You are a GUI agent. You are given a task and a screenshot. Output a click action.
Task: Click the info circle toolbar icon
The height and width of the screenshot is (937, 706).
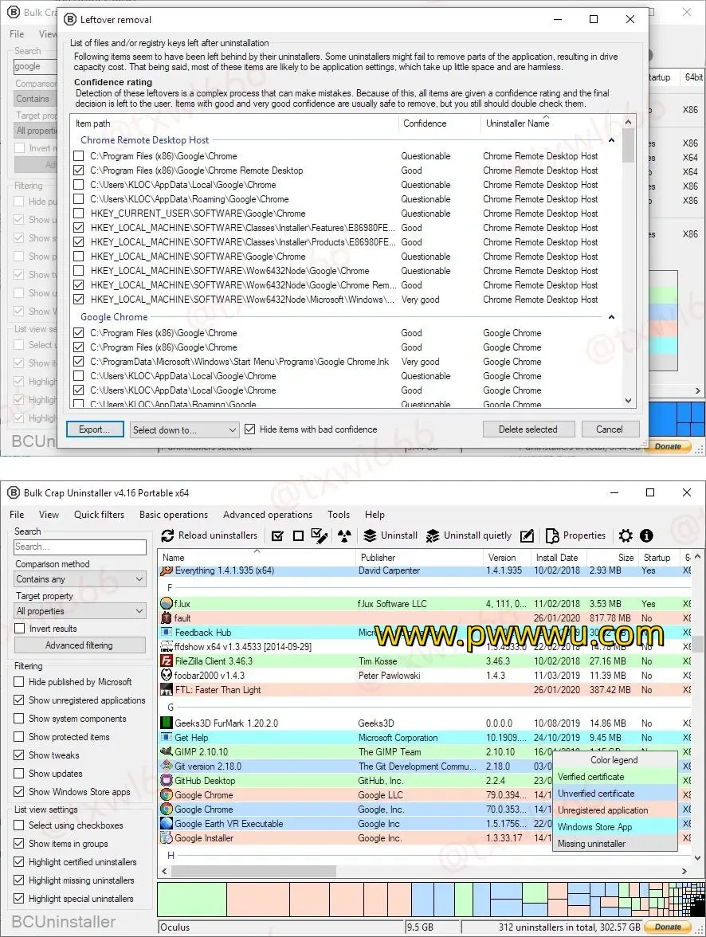[x=646, y=535]
